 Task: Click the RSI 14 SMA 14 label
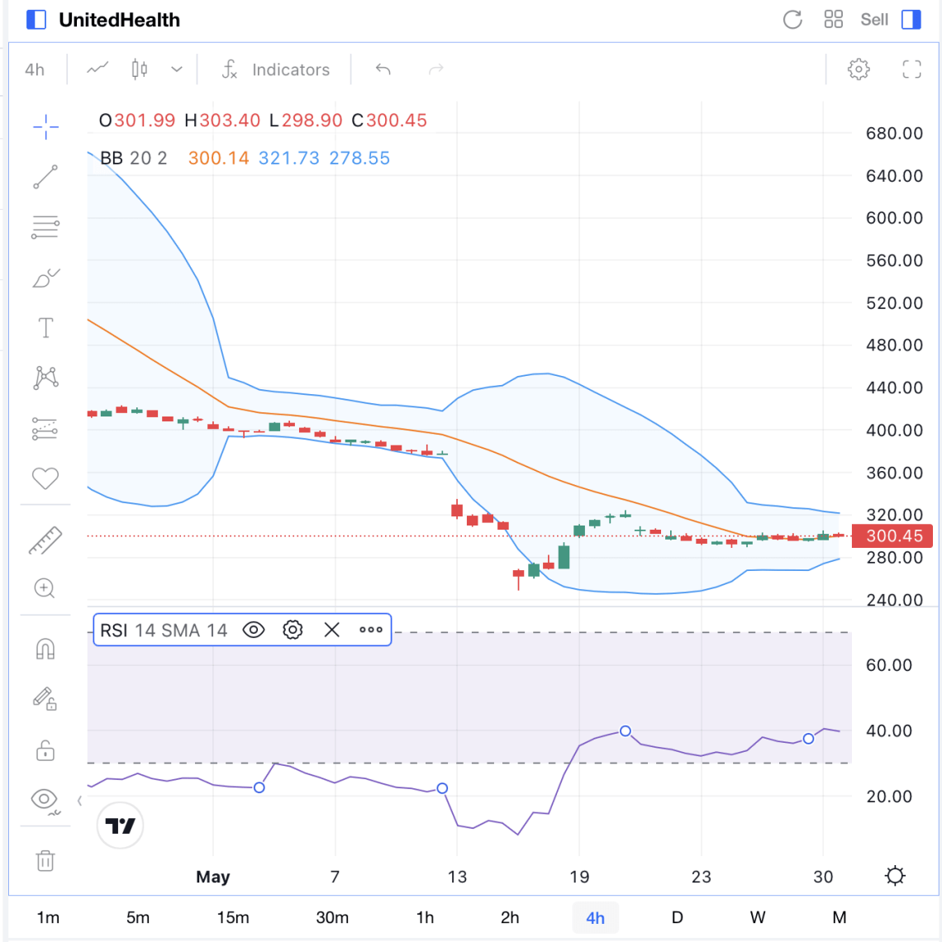click(164, 630)
